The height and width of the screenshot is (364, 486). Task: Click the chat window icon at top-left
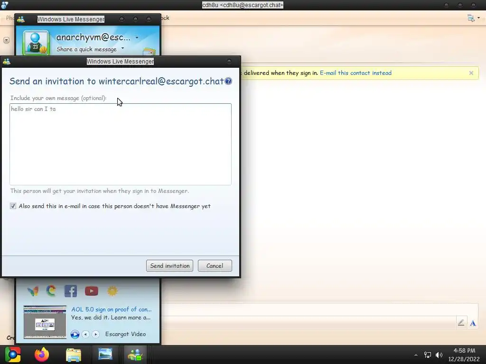point(4,5)
